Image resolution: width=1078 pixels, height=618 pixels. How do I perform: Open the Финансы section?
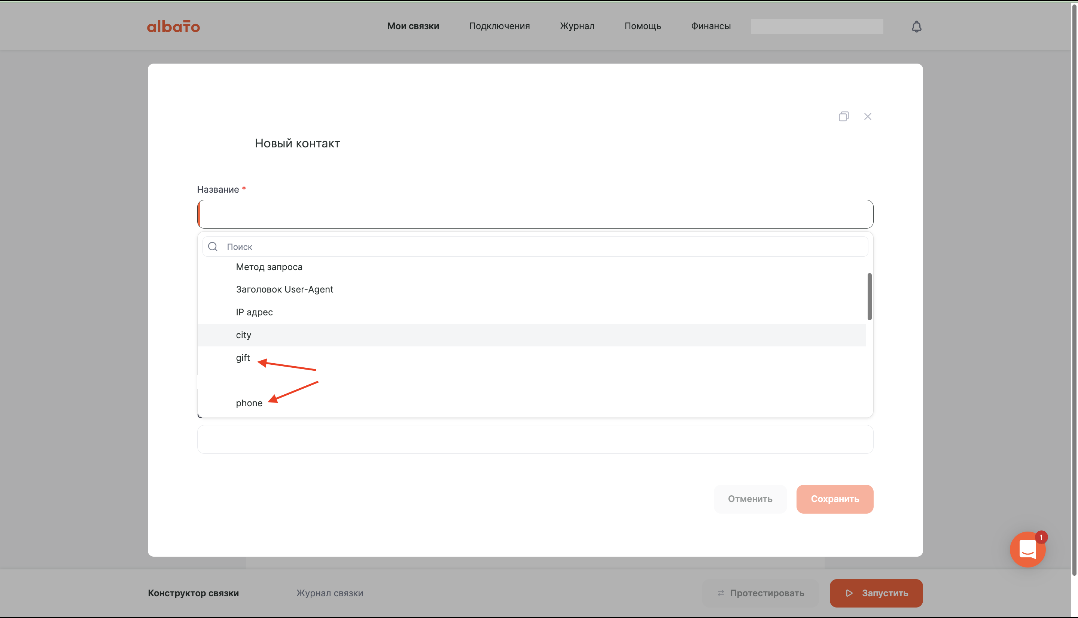tap(711, 26)
